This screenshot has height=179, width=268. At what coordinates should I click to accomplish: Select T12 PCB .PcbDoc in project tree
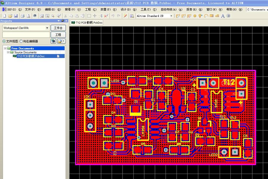tap(31, 56)
